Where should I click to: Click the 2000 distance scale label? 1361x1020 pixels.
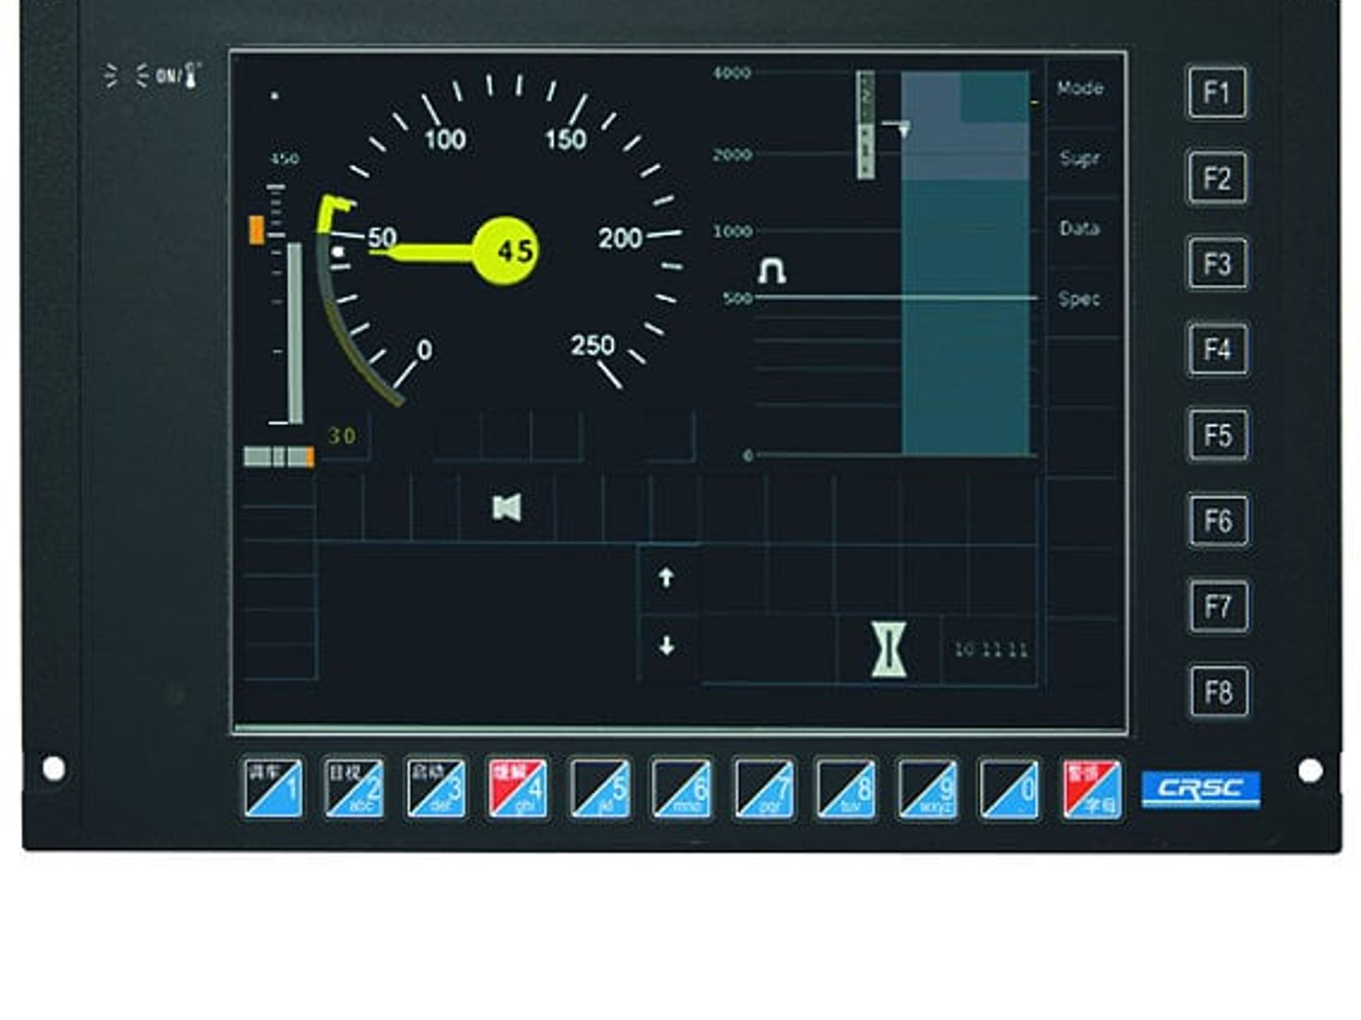pyautogui.click(x=732, y=155)
